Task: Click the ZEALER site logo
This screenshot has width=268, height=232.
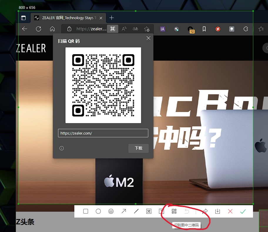Action: pyautogui.click(x=31, y=48)
